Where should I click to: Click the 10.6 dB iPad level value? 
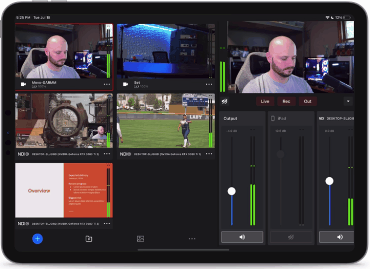click(x=281, y=131)
